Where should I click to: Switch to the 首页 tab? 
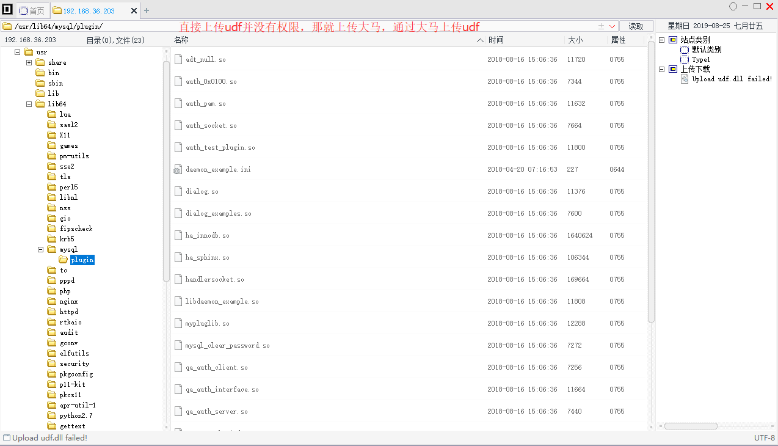pos(32,11)
